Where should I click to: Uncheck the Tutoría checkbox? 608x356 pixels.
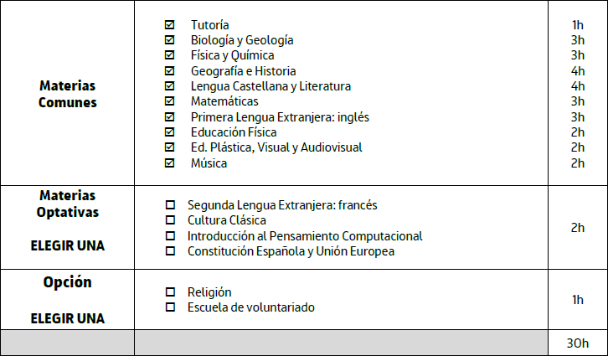[x=170, y=25]
